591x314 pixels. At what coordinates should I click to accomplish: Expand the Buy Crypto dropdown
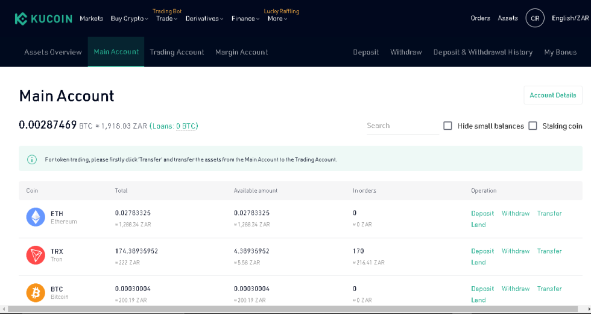129,19
